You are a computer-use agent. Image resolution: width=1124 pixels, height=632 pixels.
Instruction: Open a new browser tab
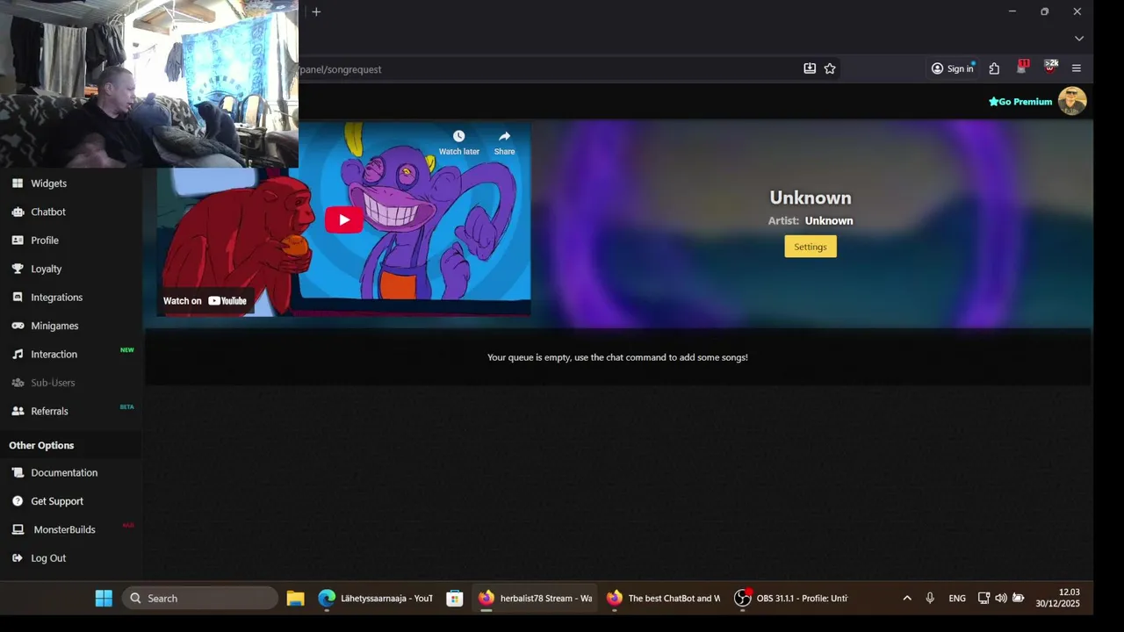click(316, 11)
